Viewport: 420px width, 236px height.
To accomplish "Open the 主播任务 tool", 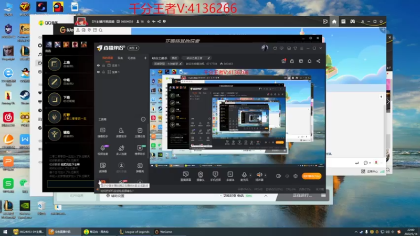I will point(140,133).
